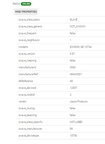Select the zwave_deviceid value 12337

click(73, 88)
